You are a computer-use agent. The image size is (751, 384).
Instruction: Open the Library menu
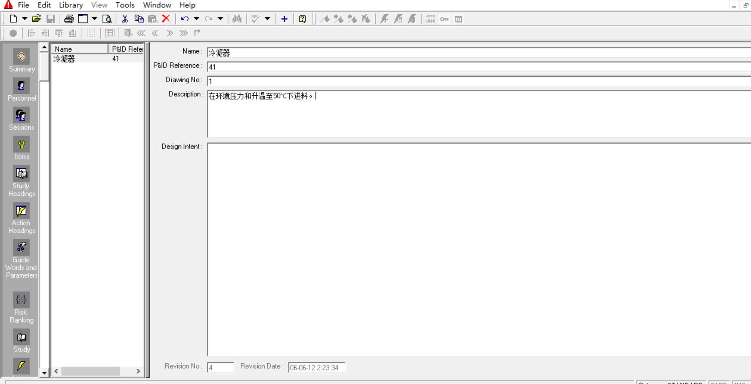click(x=71, y=5)
